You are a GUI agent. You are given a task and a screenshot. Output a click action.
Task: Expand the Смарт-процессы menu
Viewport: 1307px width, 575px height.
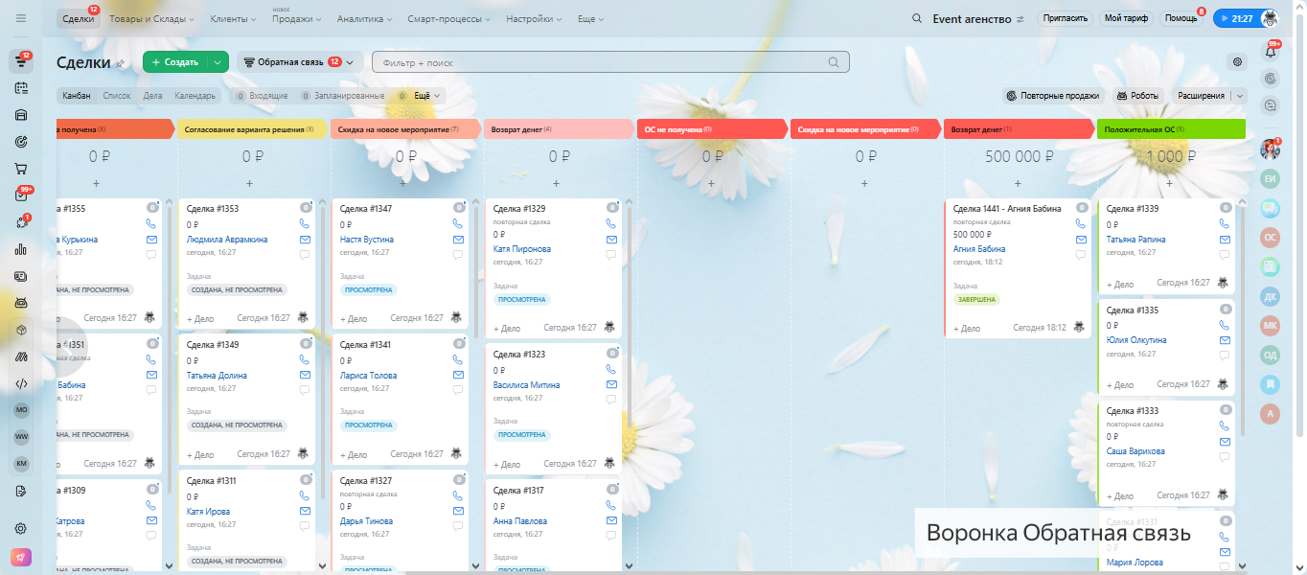coord(449,19)
